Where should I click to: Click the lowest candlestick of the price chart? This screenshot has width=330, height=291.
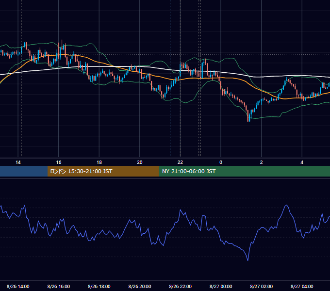click(248, 116)
